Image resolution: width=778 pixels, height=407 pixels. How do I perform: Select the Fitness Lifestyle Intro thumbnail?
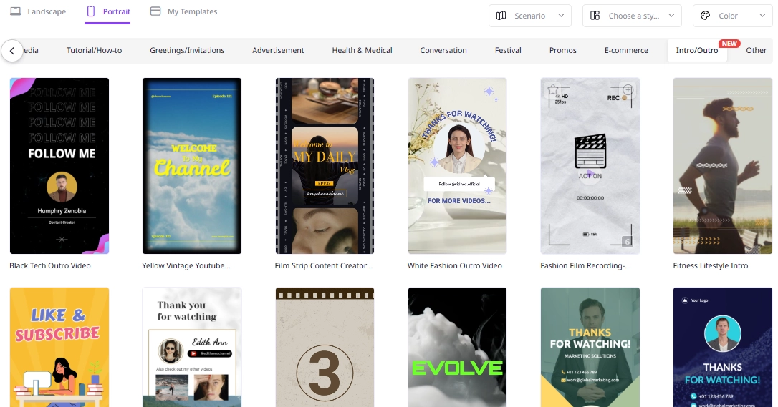pos(722,165)
